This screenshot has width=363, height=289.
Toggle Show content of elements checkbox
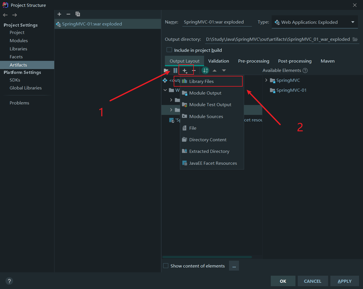(166, 266)
